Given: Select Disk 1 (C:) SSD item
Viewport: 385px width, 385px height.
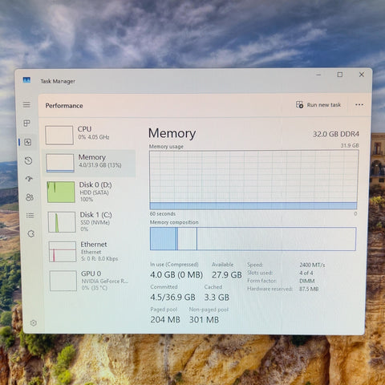Looking at the screenshot, I should pos(91,222).
